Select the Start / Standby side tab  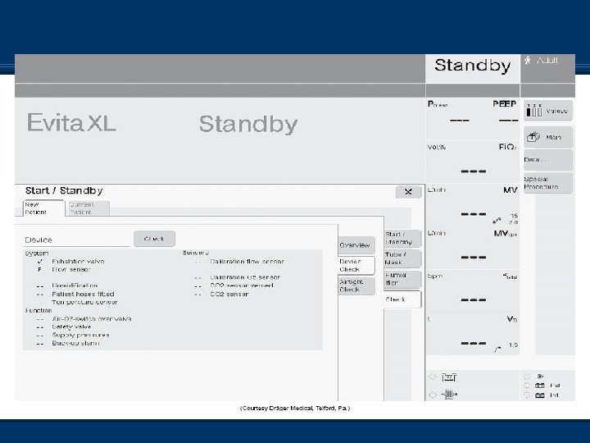click(402, 238)
